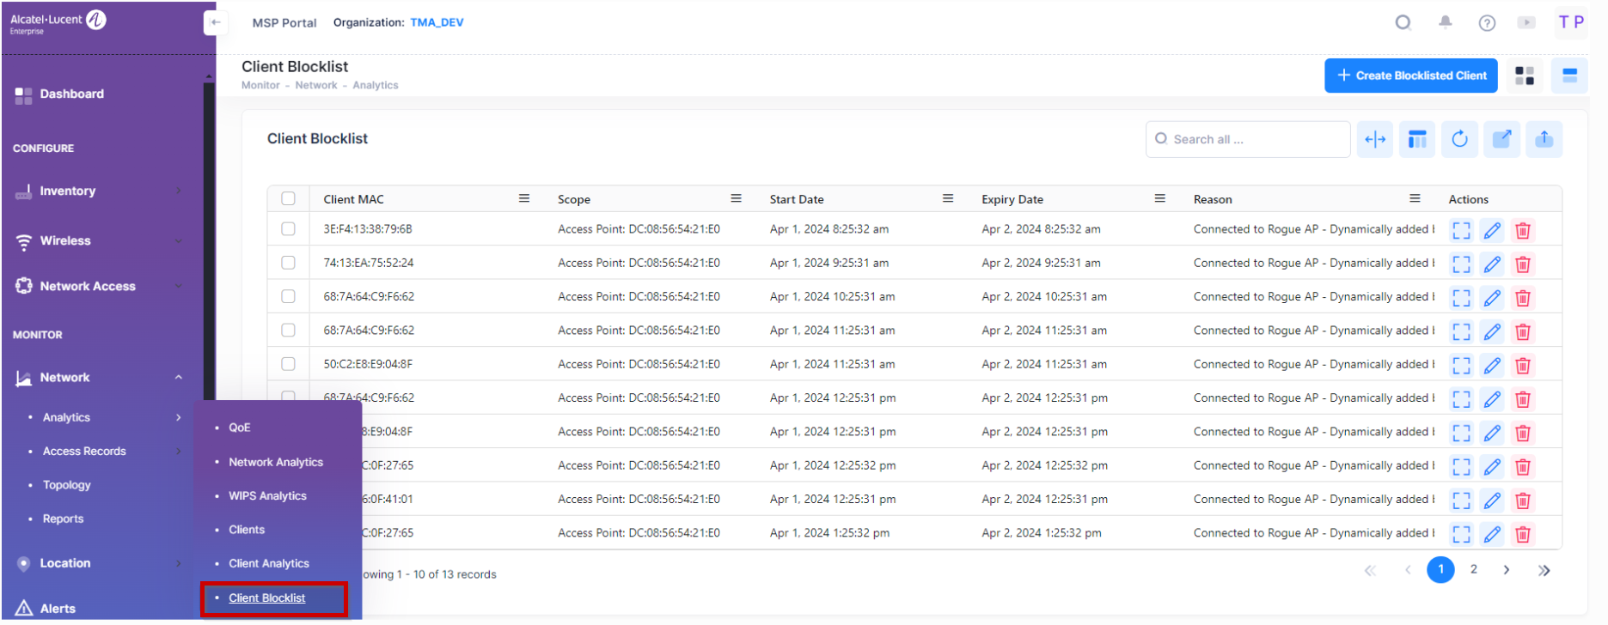Viewport: 1608px width, 625px height.
Task: Switch to card grid view icon
Action: 1525,76
